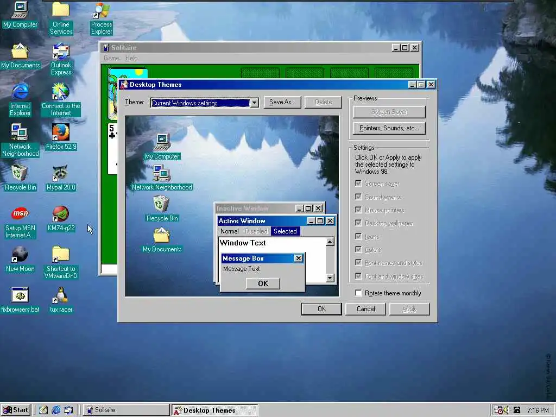Viewport: 556px width, 417px height.
Task: Toggle the Colors checkbox
Action: (358, 250)
